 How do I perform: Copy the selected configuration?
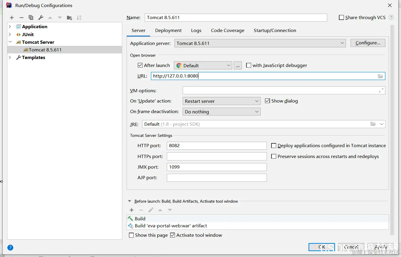(x=31, y=18)
